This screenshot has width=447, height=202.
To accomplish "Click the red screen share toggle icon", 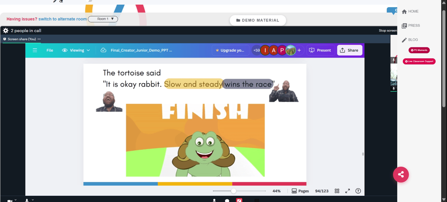I will (239, 200).
